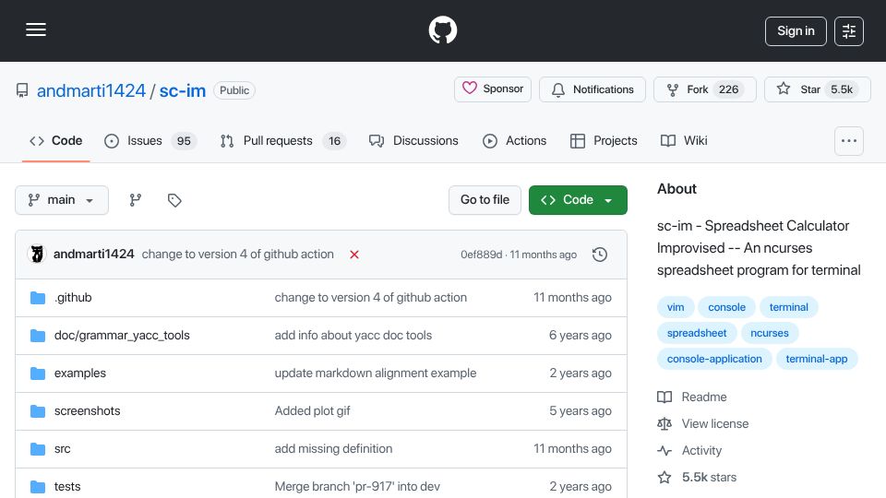
Task: Open andmarti1424 author link in commit row
Action: pos(94,255)
